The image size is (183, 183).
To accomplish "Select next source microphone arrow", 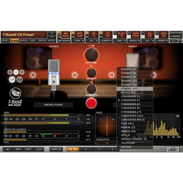I will pyautogui.click(x=75, y=75).
